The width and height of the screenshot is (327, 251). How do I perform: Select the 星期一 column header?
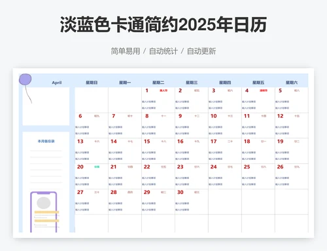click(x=125, y=83)
